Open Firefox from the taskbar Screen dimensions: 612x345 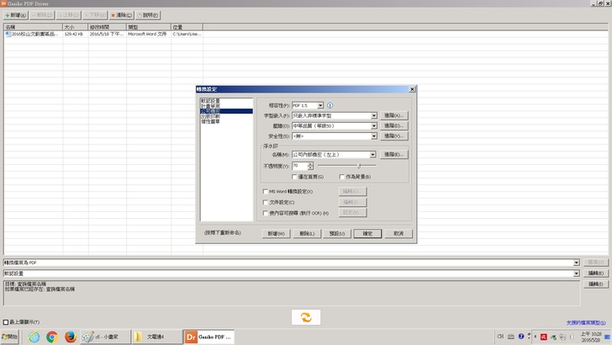71,337
